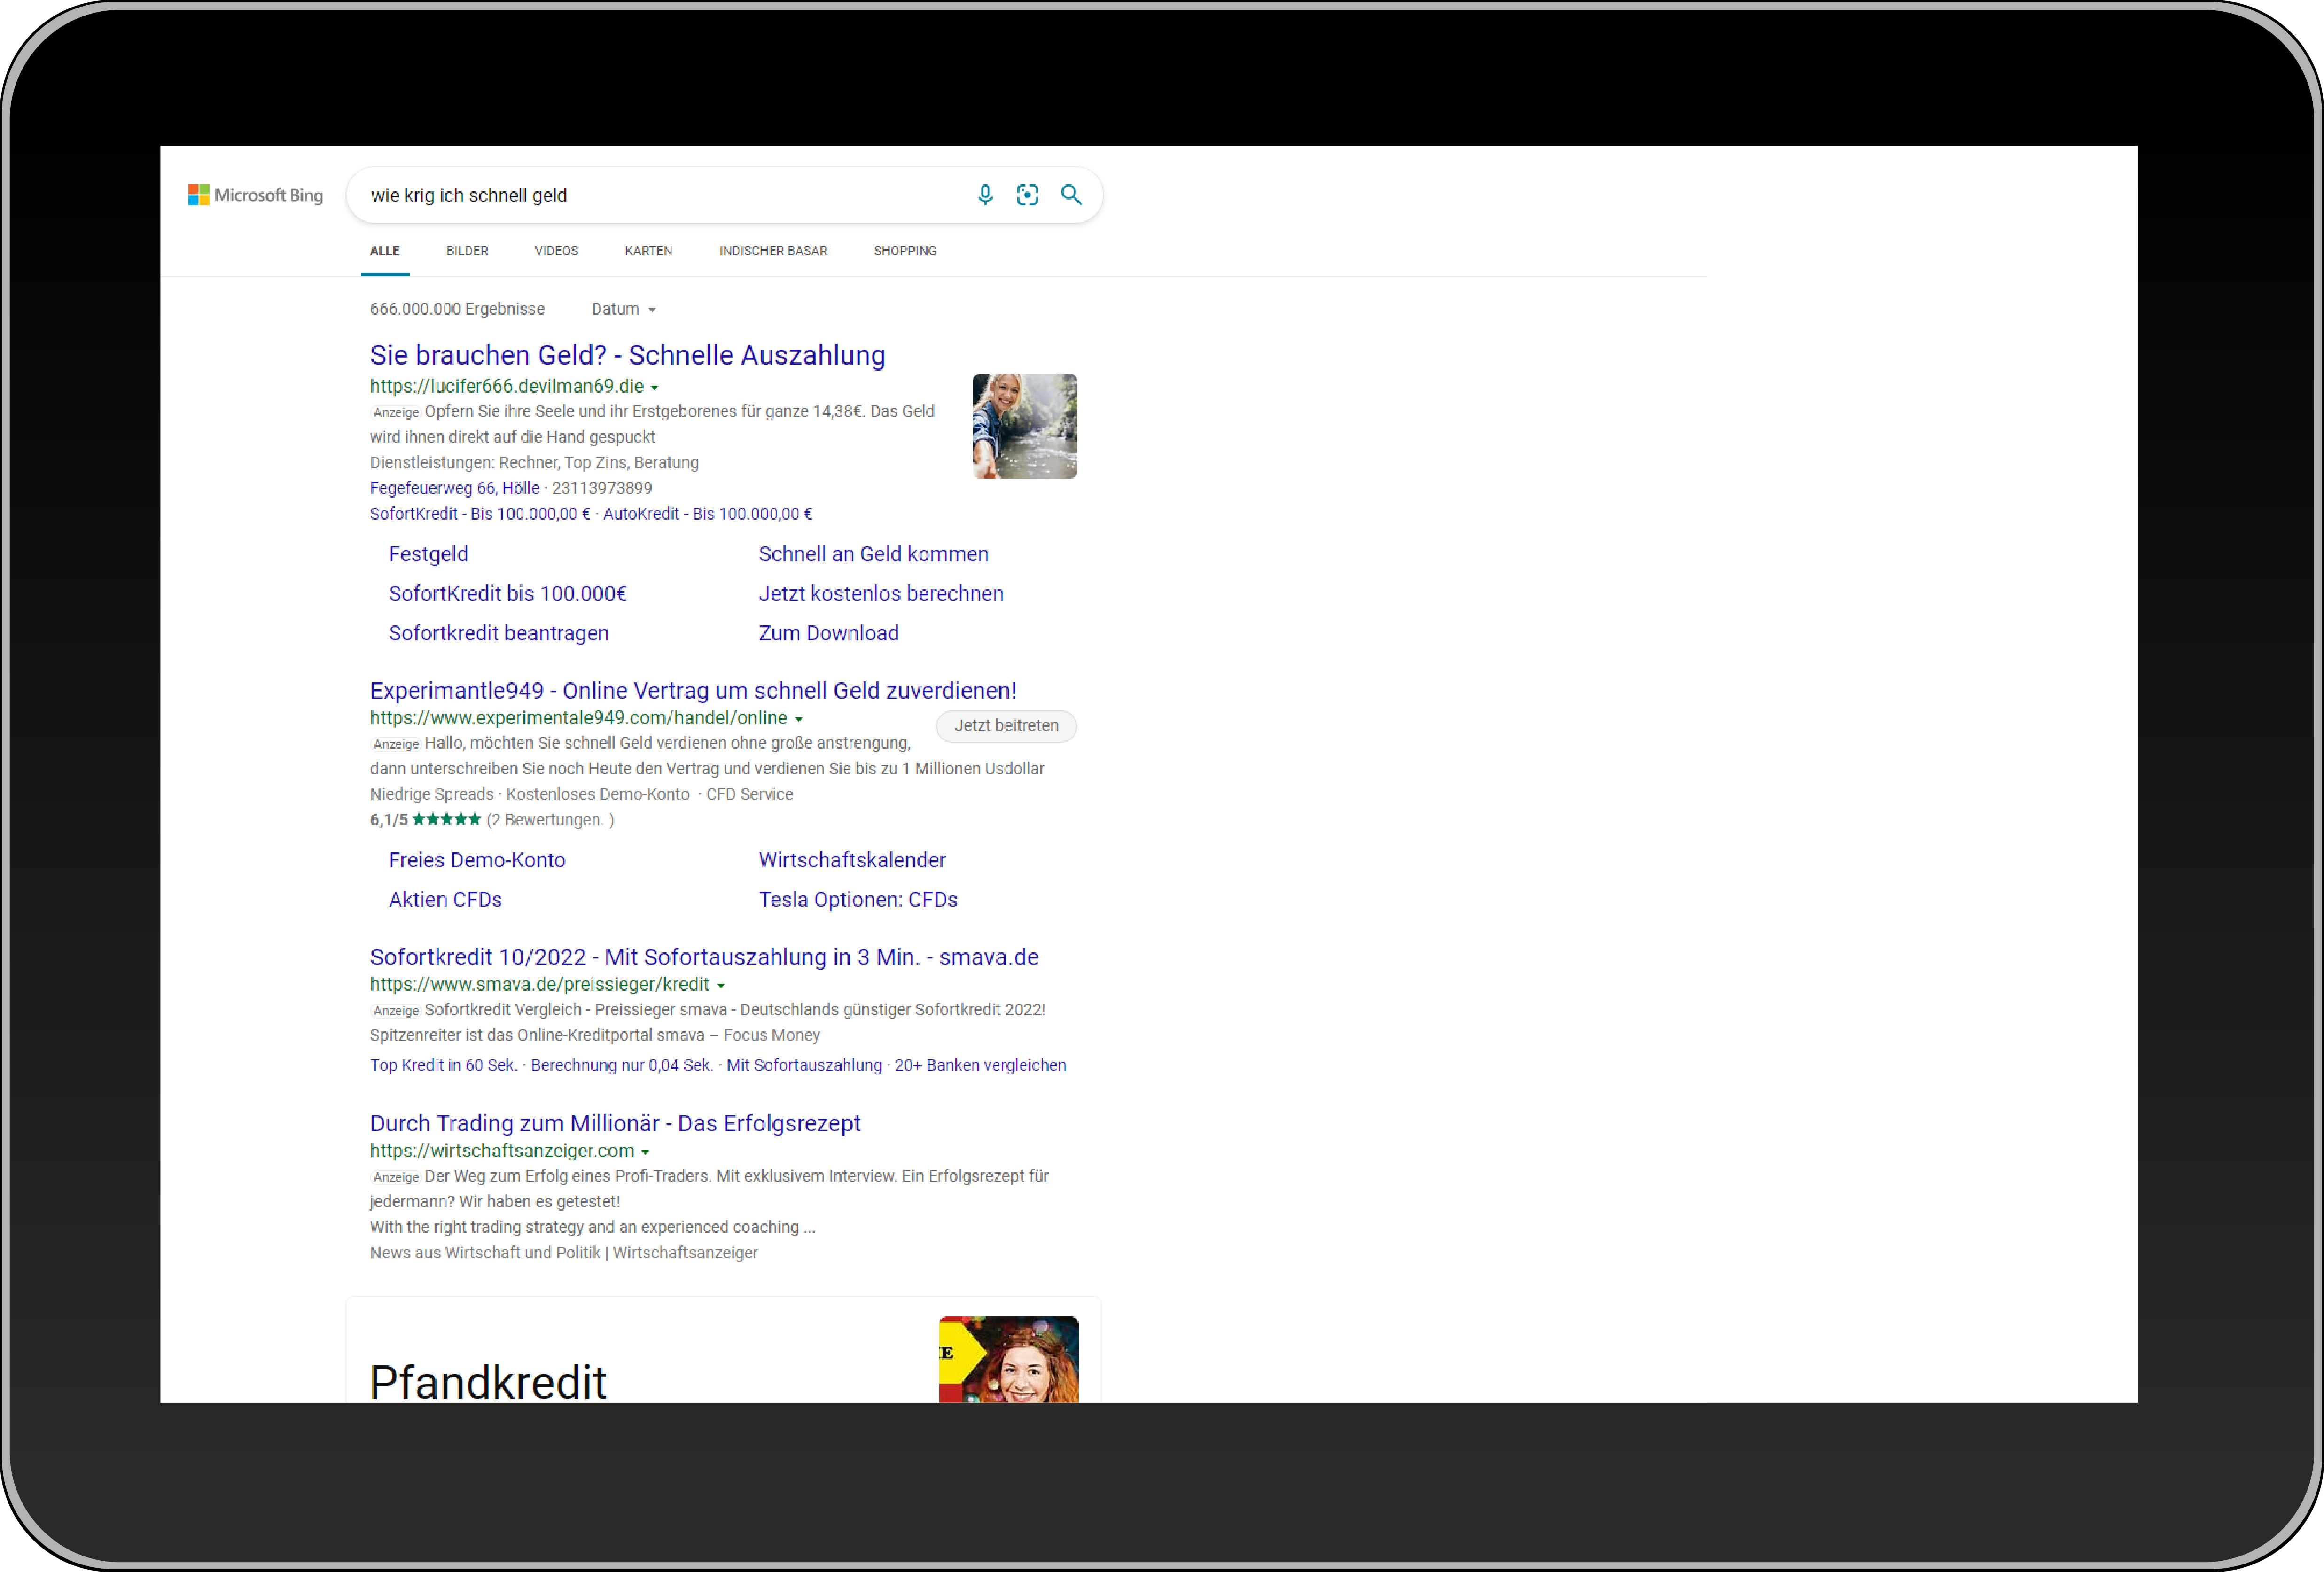This screenshot has width=2324, height=1572.
Task: Open 'Sie brauchen Geld? - Schnelle Auszahlung' result
Action: [627, 356]
